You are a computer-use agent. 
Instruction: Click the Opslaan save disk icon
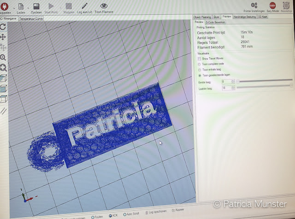click(x=36, y=6)
